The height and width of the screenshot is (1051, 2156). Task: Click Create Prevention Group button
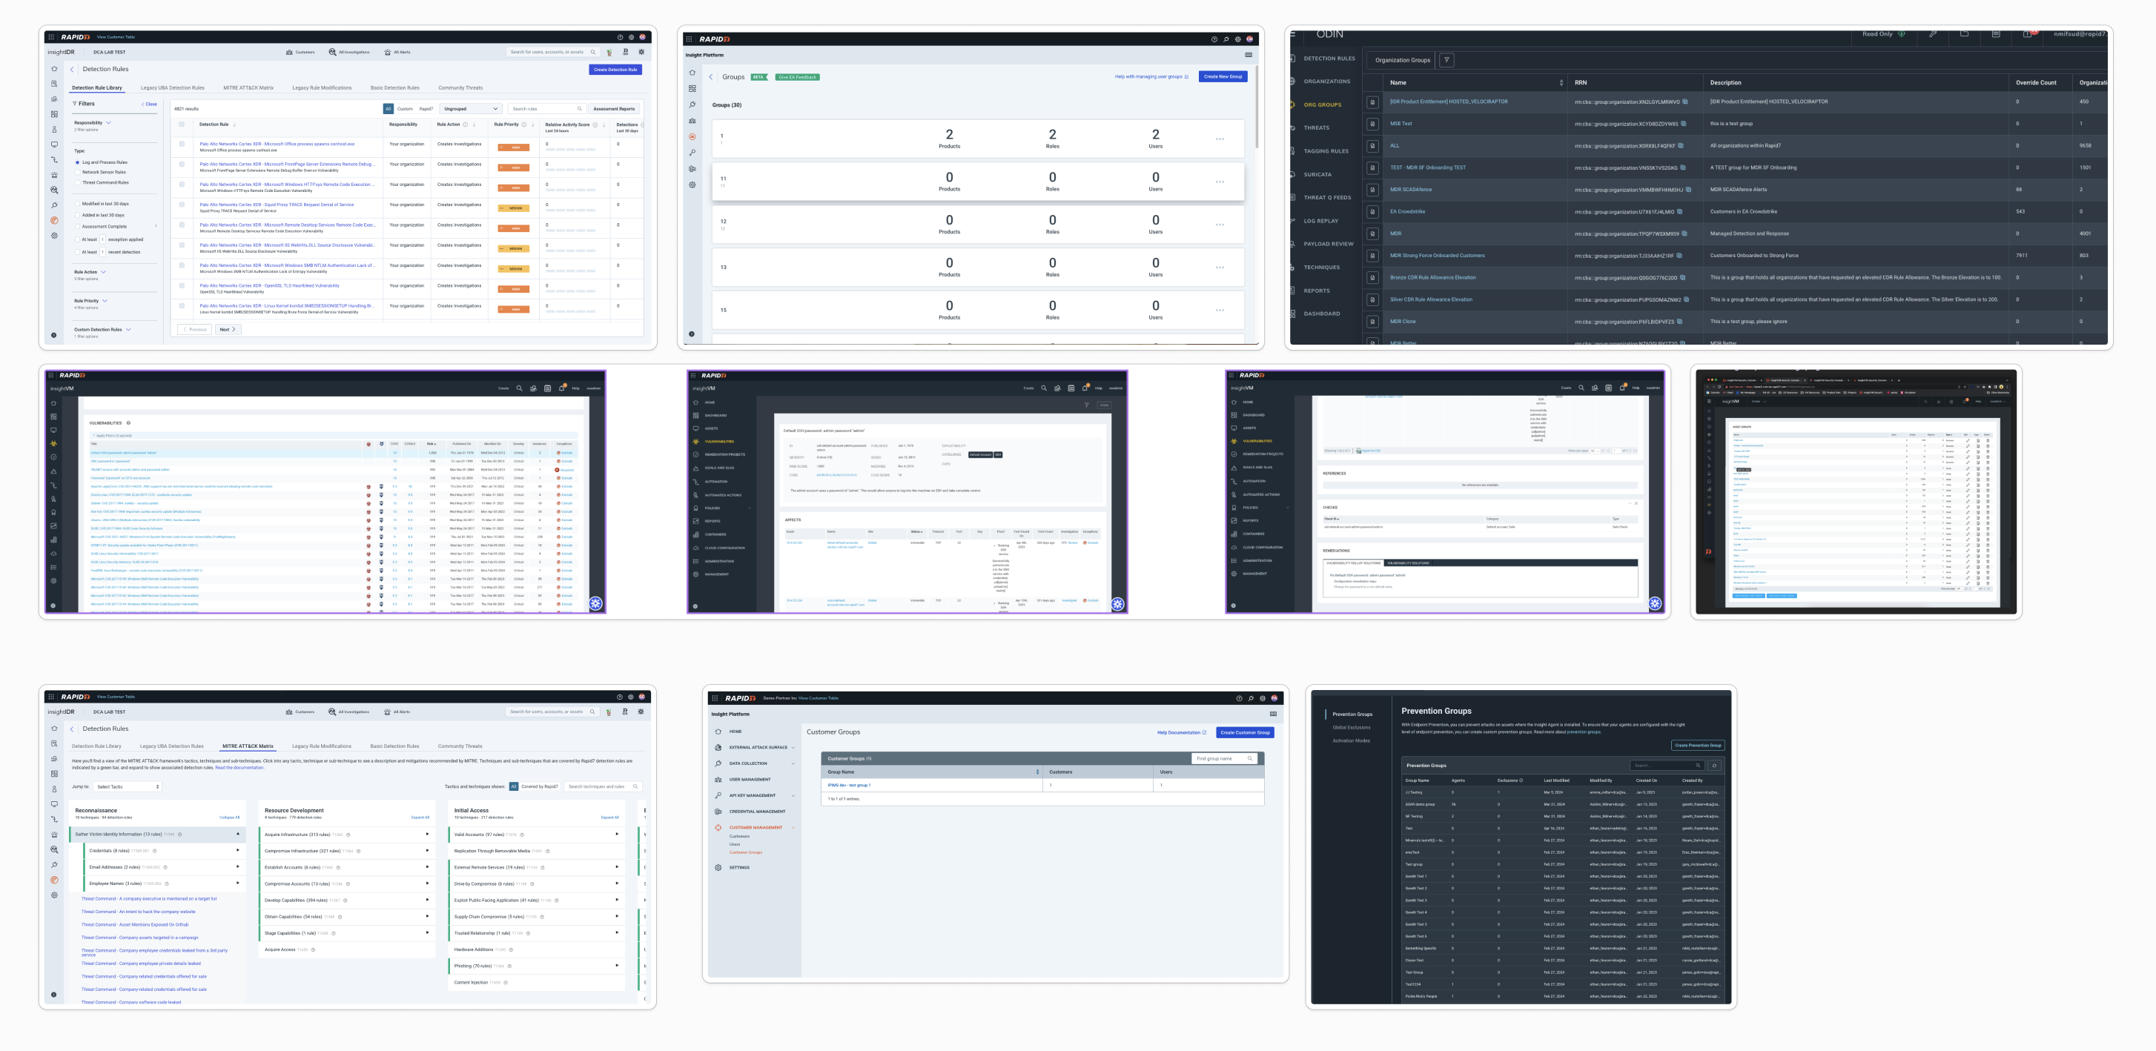click(1699, 745)
